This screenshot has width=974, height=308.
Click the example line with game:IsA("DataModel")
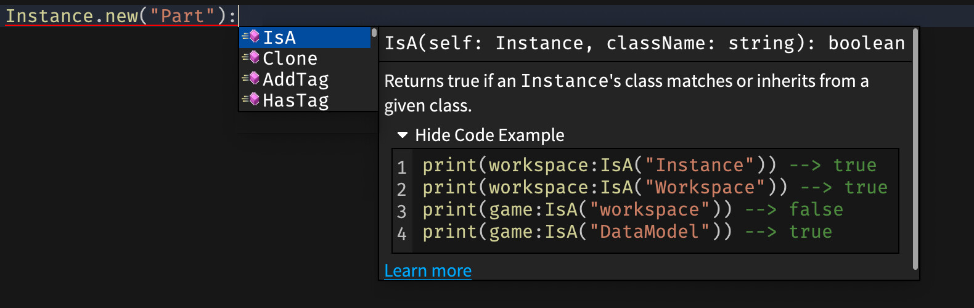(x=626, y=232)
